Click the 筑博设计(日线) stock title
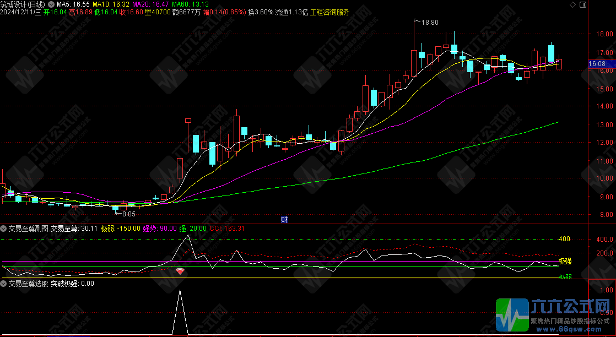616x337 pixels. pos(23,4)
